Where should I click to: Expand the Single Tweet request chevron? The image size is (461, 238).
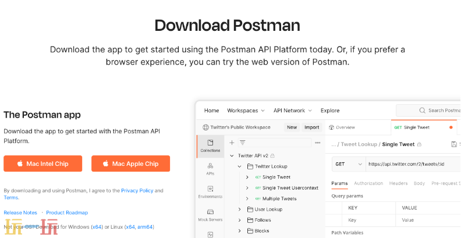pos(247,177)
